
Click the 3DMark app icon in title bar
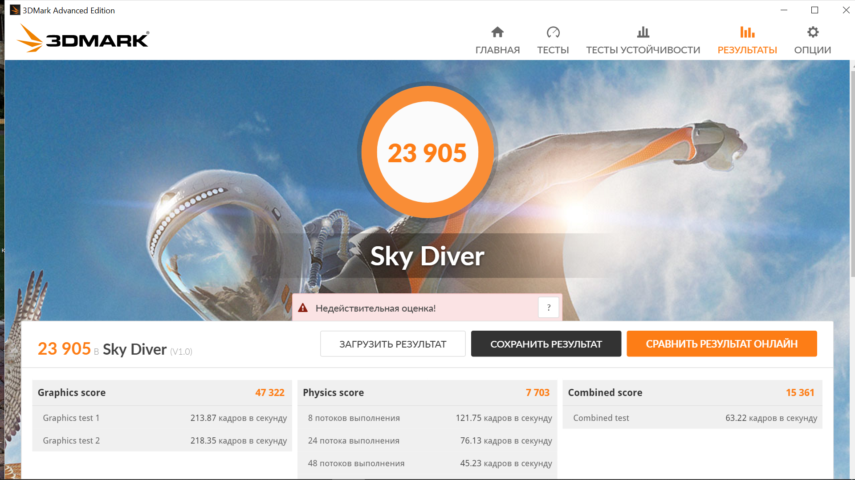[15, 10]
